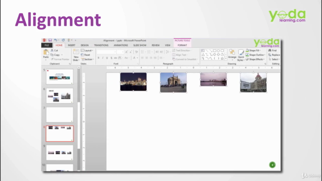Select the star shape in shapes gallery
The width and height of the screenshot is (322, 181).
[222, 58]
